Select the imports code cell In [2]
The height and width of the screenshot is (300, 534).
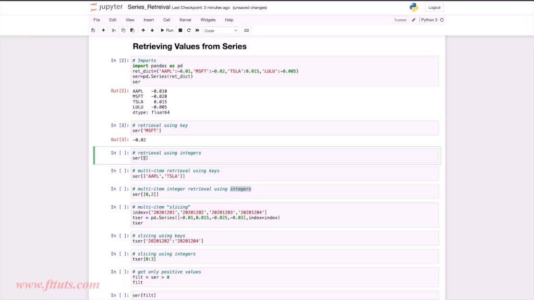[285, 71]
